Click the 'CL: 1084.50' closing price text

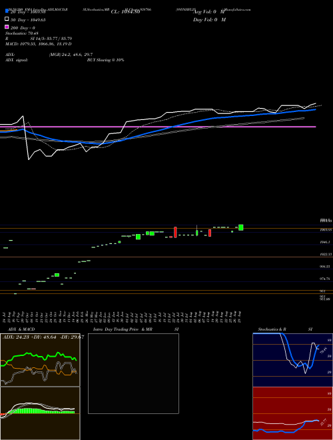point(125,12)
